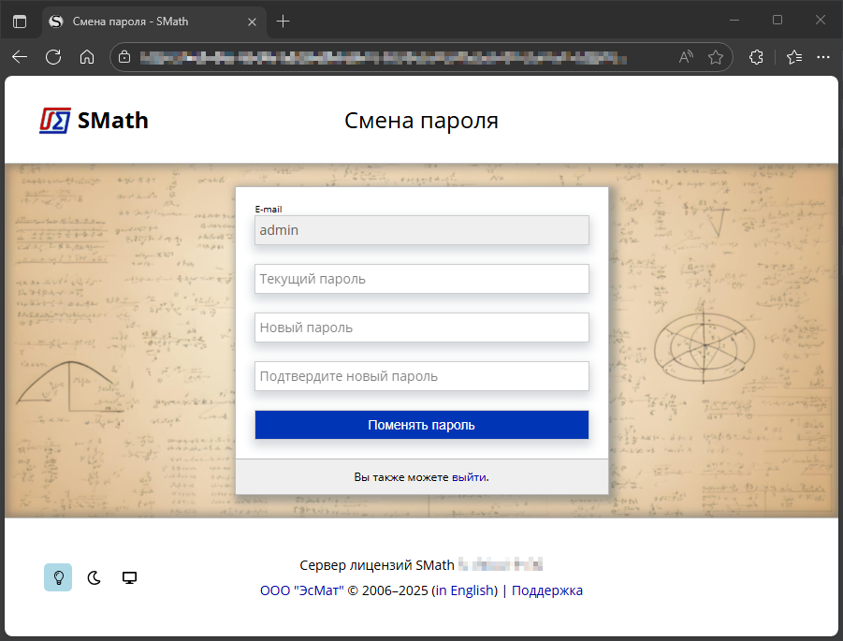843x641 pixels.
Task: Open the tab actions menu icon
Action: [20, 22]
